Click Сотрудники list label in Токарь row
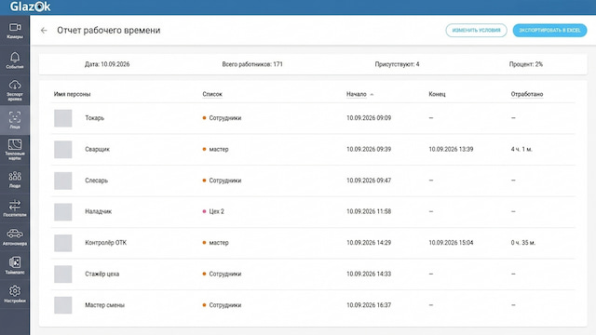This screenshot has height=335, width=596. tap(225, 118)
